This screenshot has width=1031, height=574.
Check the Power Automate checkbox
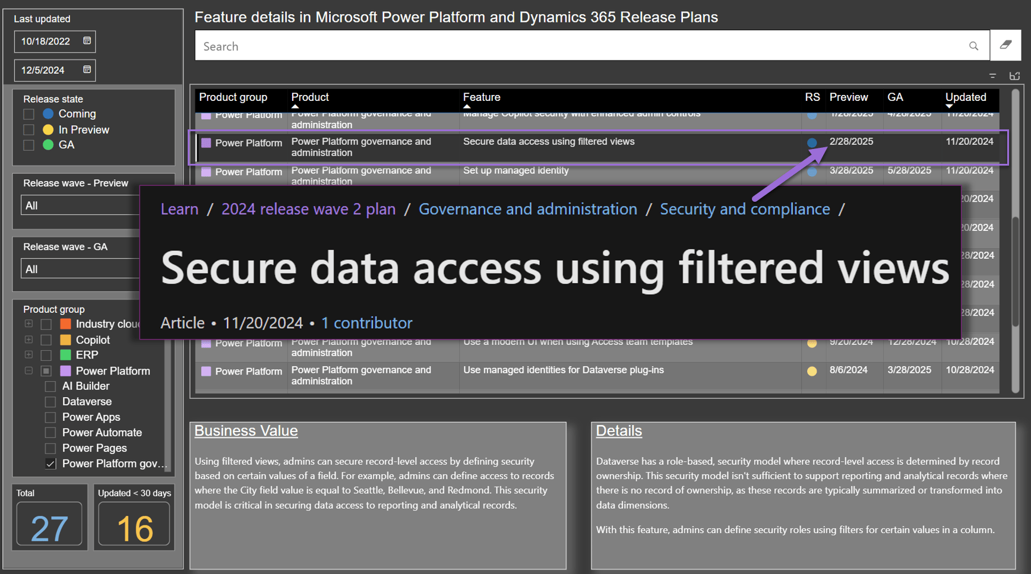tap(50, 433)
